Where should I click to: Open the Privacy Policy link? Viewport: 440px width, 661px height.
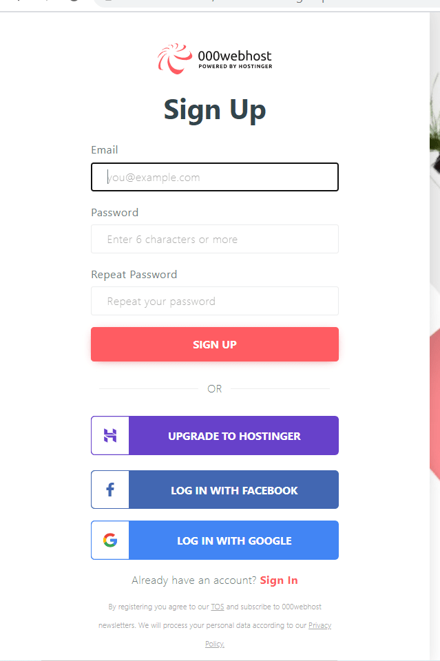pos(320,626)
